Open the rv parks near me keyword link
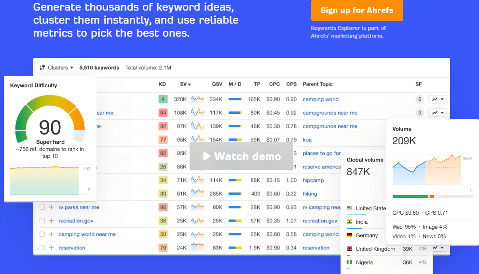This screenshot has height=274, width=479. (79, 207)
